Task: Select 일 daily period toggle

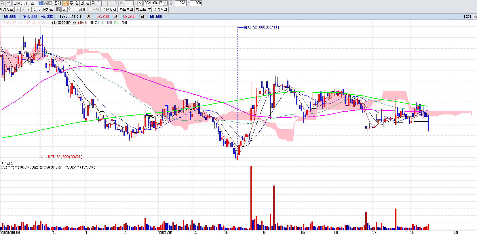Action: [66, 3]
